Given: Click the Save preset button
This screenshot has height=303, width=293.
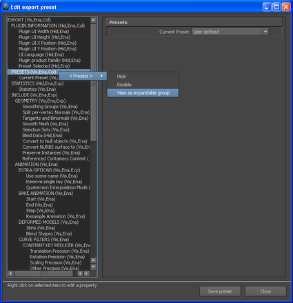Looking at the screenshot, I should coord(220,291).
